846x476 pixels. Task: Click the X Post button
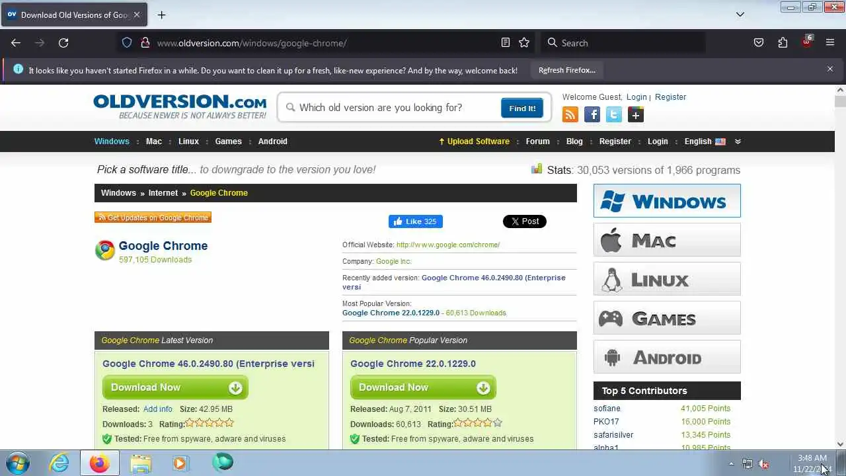pos(525,221)
